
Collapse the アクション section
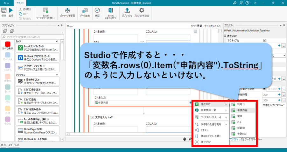[x=57, y=75]
